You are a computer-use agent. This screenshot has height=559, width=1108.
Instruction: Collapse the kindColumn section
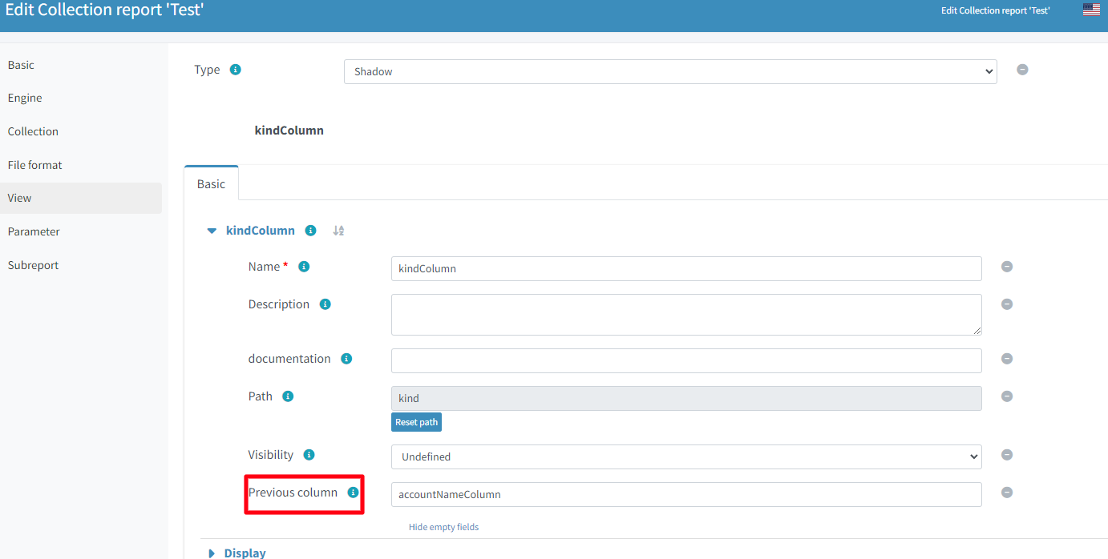point(212,231)
